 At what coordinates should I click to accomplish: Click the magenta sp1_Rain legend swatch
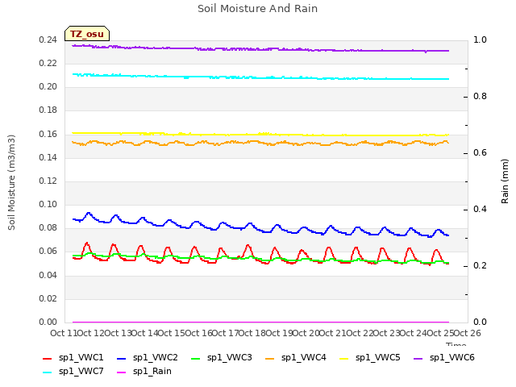point(122,372)
